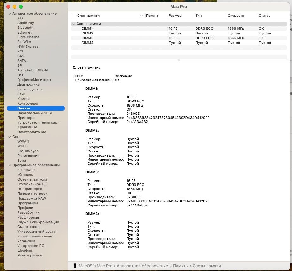The width and height of the screenshot is (292, 271).
Task: Open Программы list
Action: [x=28, y=203]
